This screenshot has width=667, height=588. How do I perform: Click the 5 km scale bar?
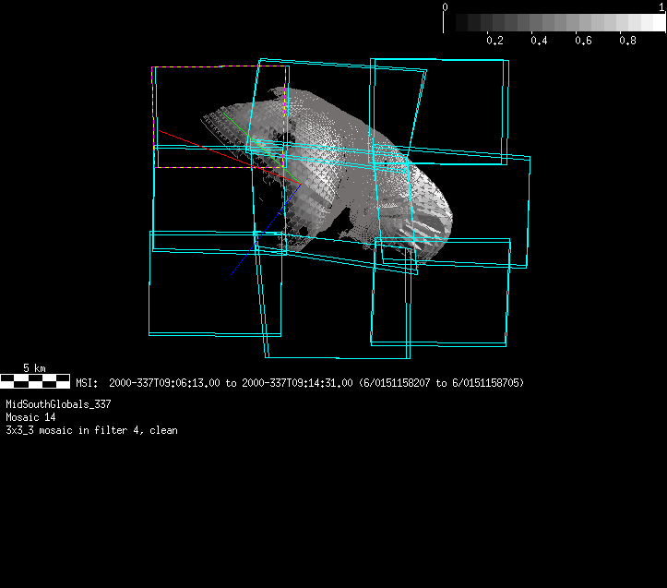pos(34,379)
